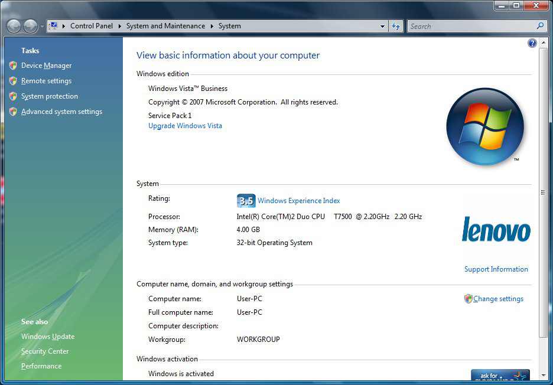
Task: Open System protection link
Action: pyautogui.click(x=50, y=96)
